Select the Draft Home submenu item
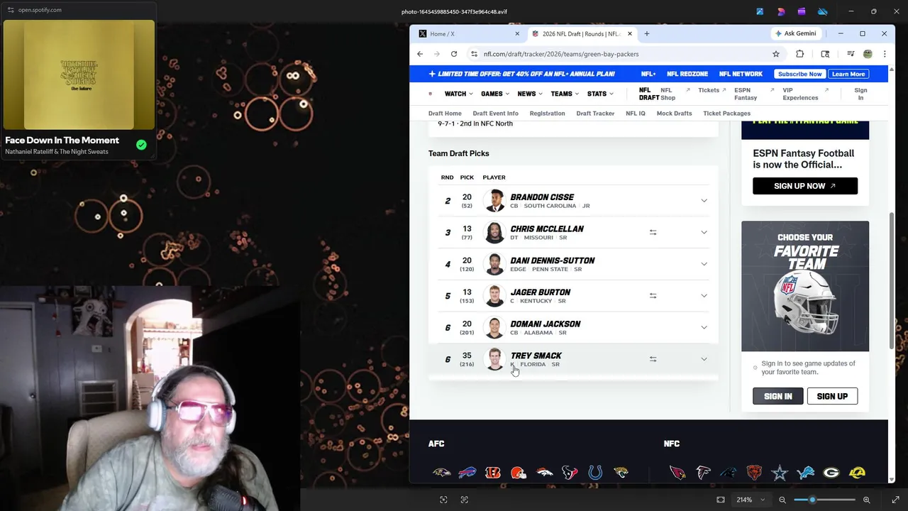The height and width of the screenshot is (511, 908). pyautogui.click(x=445, y=114)
